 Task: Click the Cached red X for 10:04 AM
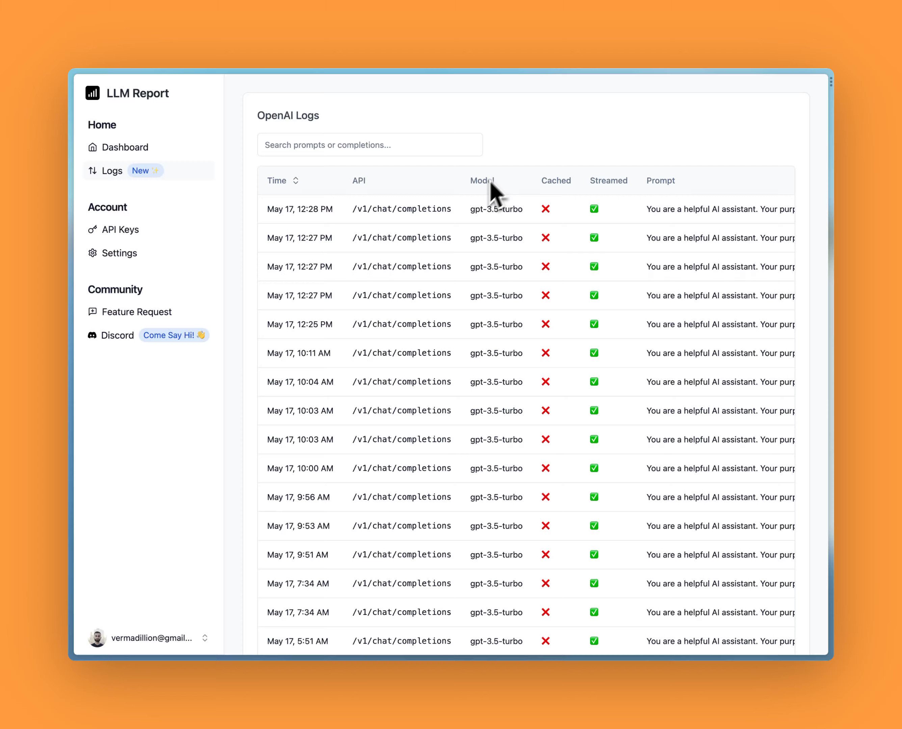point(546,382)
